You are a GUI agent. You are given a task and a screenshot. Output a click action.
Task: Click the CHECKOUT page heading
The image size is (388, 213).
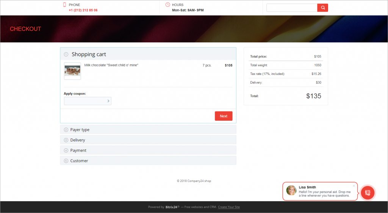tap(25, 29)
